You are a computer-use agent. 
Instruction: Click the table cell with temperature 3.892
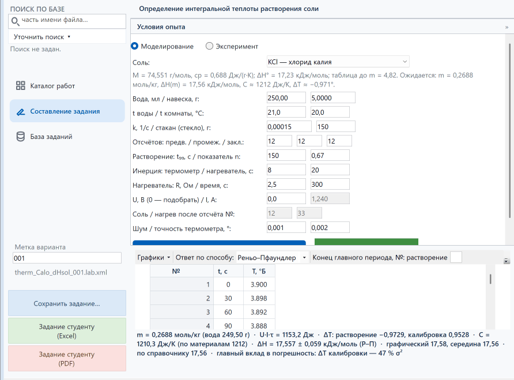click(259, 312)
